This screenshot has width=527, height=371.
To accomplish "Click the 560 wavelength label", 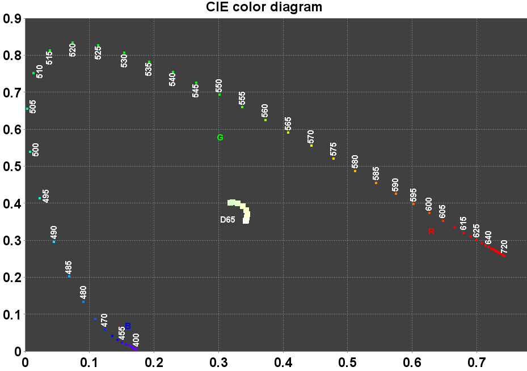I will click(x=265, y=111).
